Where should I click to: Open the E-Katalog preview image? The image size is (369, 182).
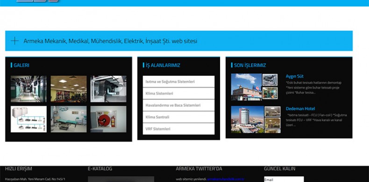click(x=121, y=179)
